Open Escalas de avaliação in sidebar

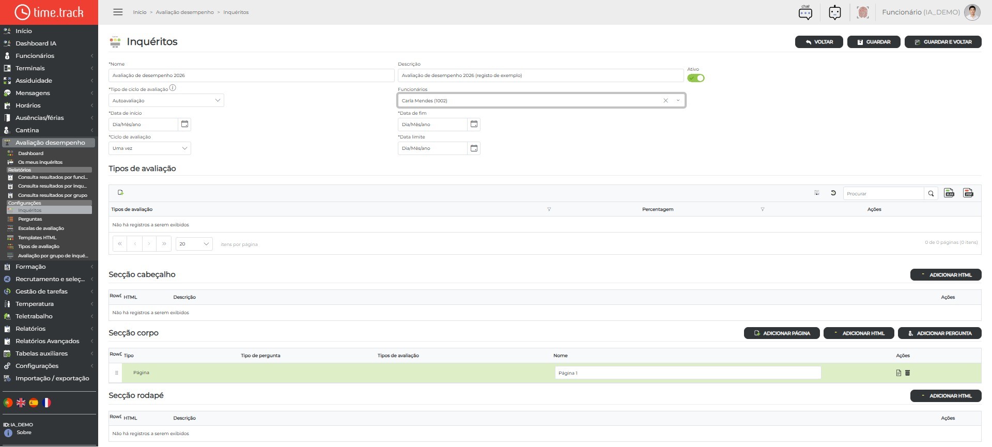[x=41, y=228]
